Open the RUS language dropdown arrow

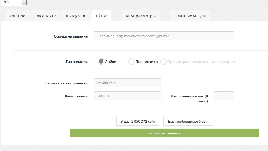(24, 3)
